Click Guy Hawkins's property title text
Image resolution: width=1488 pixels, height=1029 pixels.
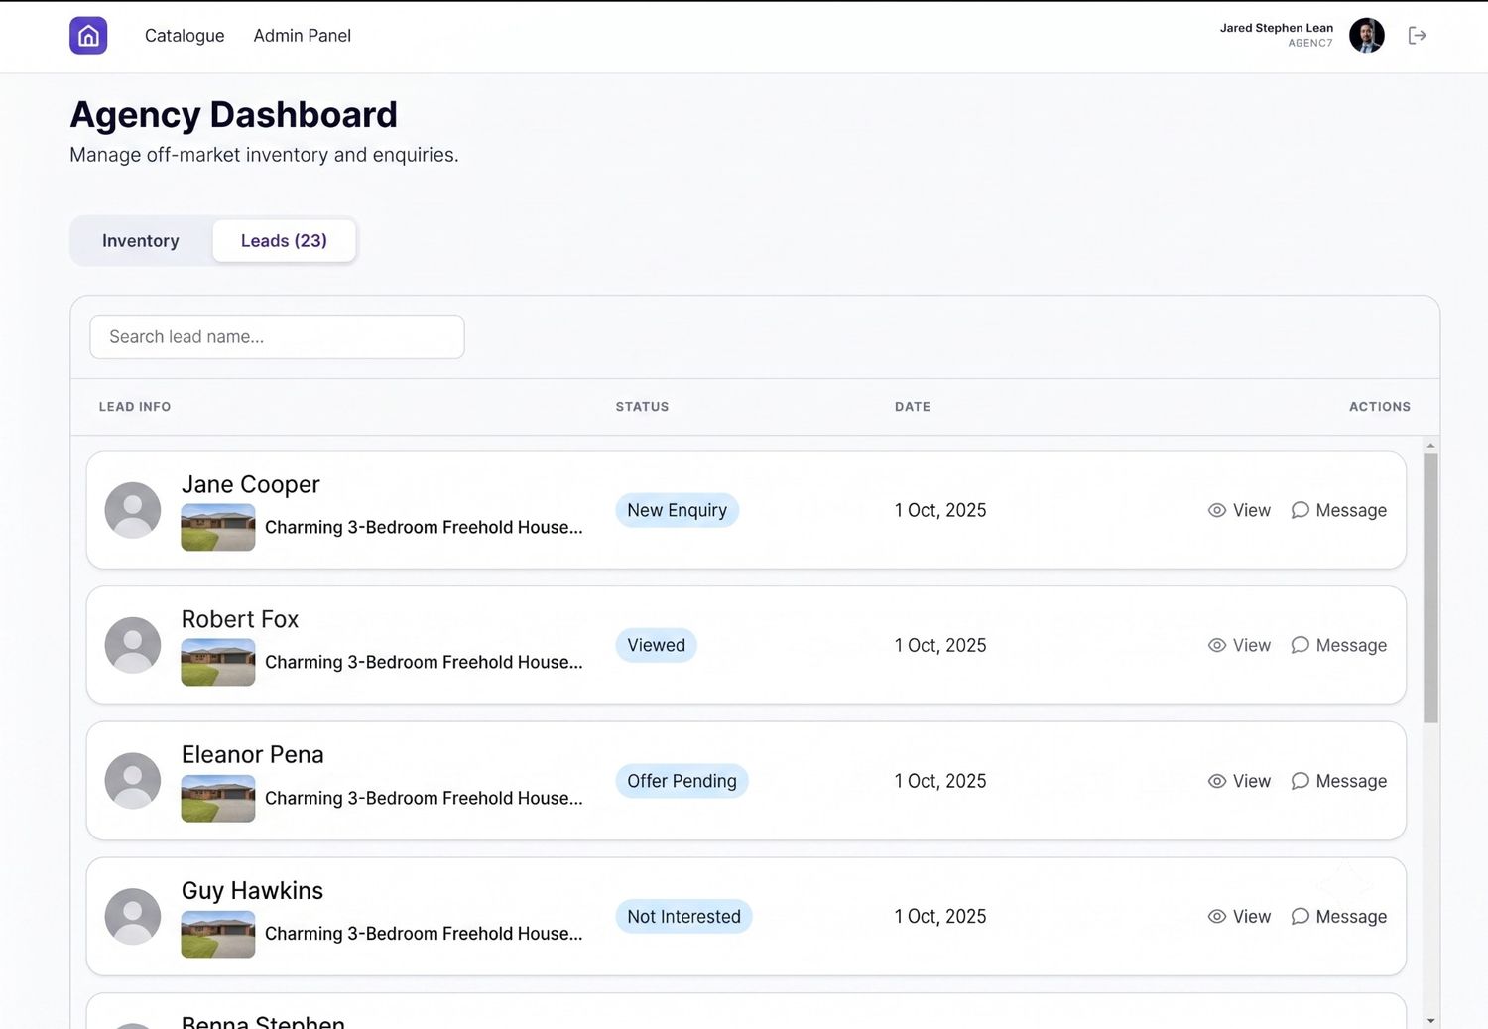pyautogui.click(x=424, y=934)
